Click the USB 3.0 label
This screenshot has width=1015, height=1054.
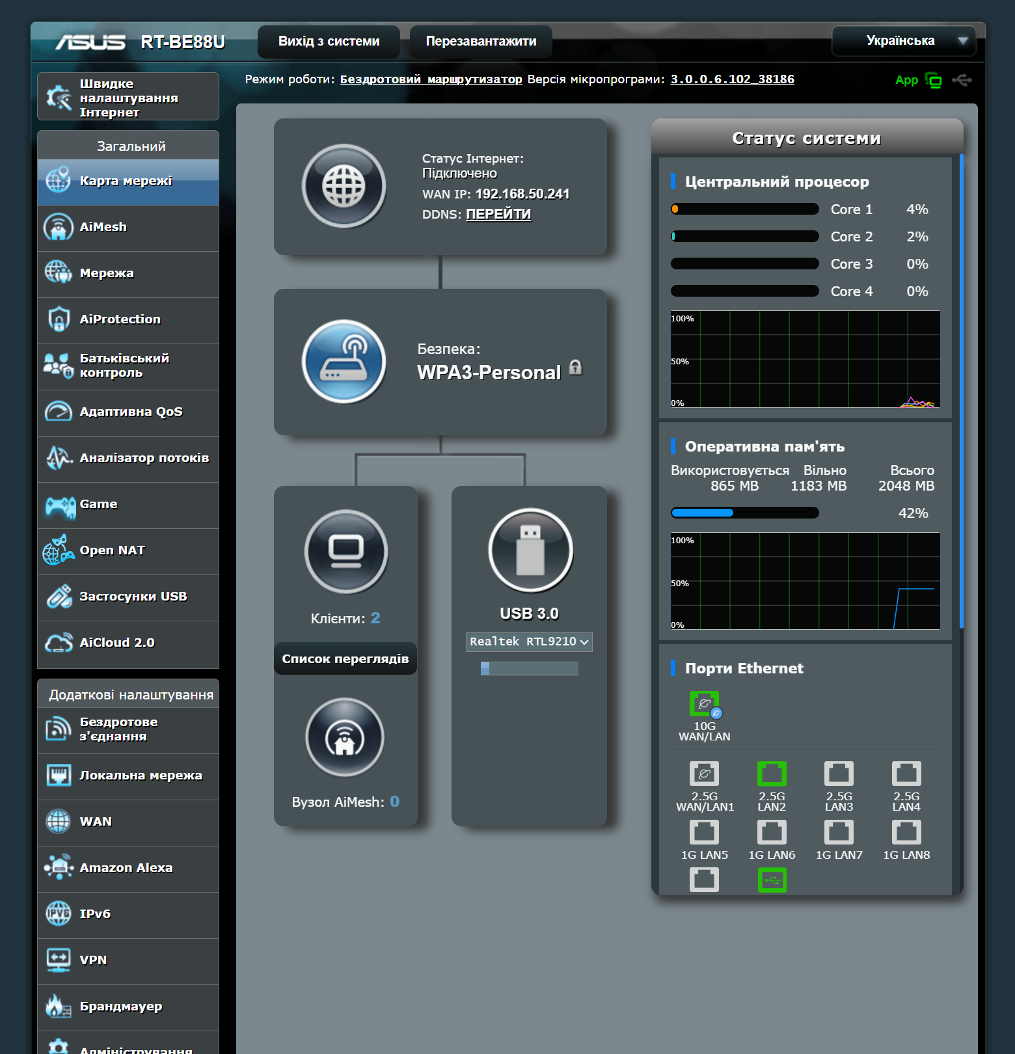coord(530,614)
